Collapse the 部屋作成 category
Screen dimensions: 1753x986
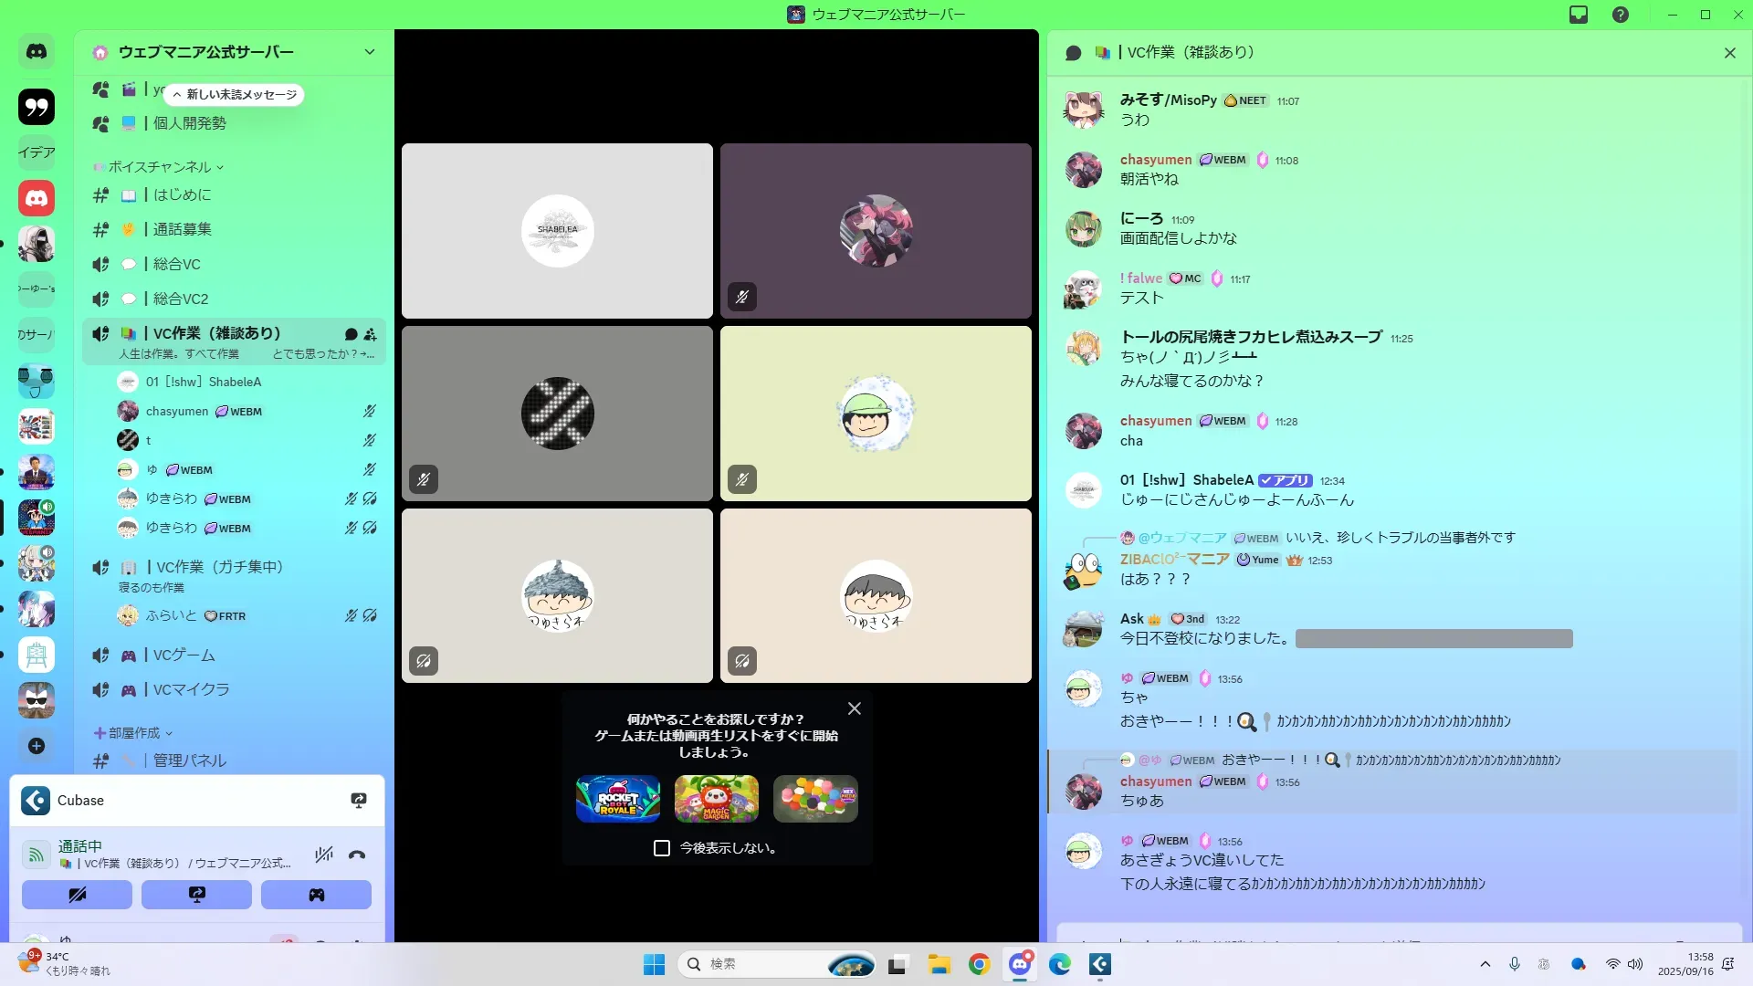pyautogui.click(x=134, y=733)
